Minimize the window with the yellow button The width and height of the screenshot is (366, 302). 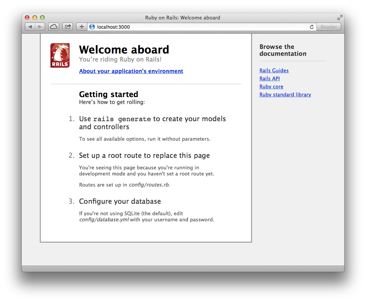pos(34,17)
